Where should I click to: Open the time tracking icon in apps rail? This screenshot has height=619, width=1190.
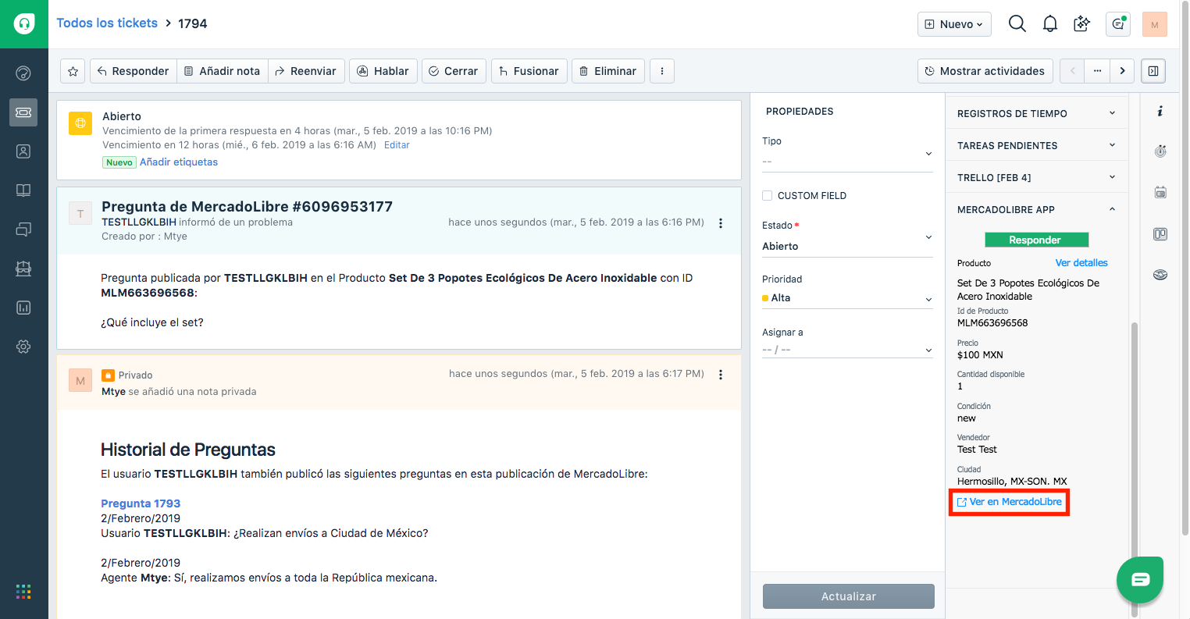click(1160, 151)
